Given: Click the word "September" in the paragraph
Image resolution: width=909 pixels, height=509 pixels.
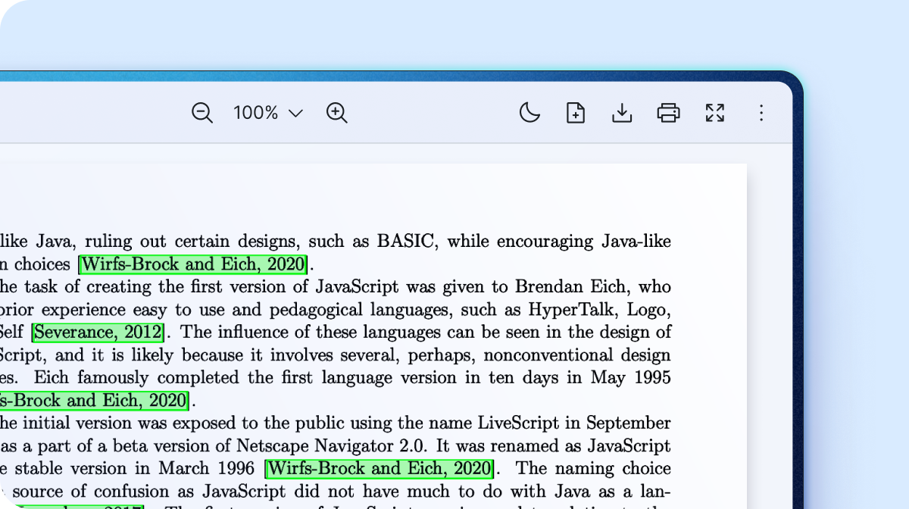Looking at the screenshot, I should (x=628, y=424).
